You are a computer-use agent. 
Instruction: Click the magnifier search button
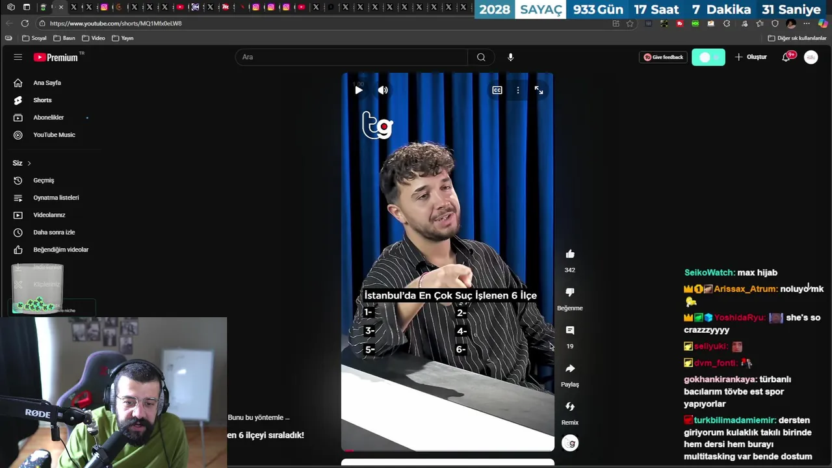(x=481, y=57)
